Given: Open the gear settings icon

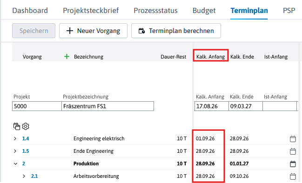Looking at the screenshot, I should pos(26,126).
